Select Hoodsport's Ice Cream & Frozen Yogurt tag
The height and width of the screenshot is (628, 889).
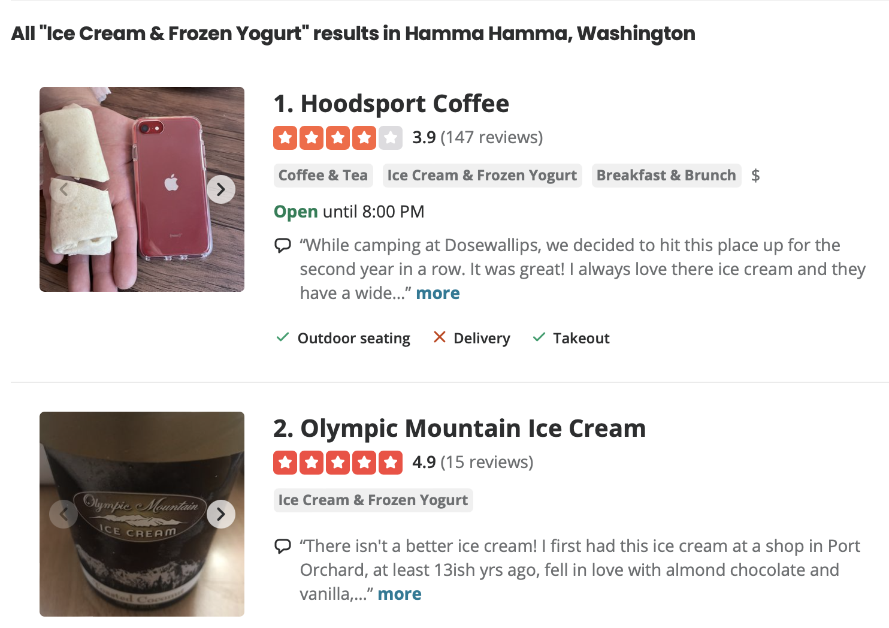click(482, 176)
